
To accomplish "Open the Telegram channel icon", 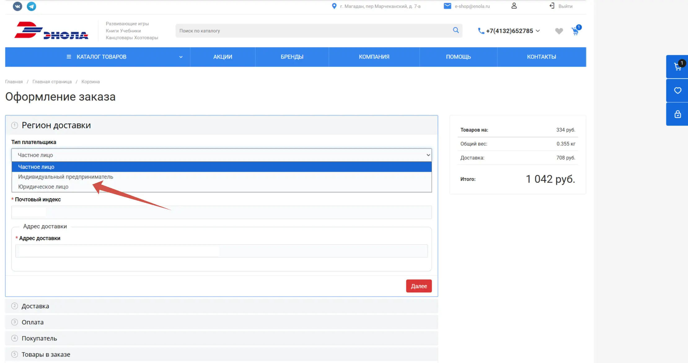I will tap(31, 6).
